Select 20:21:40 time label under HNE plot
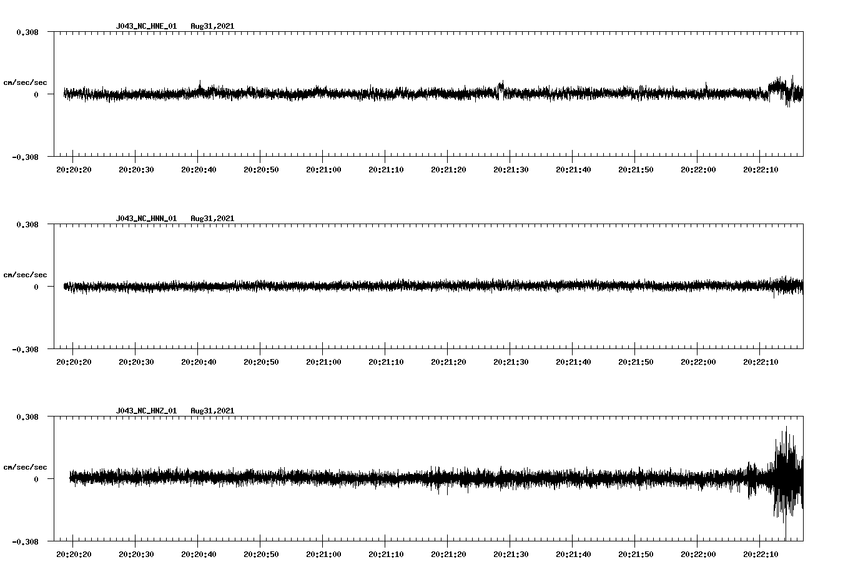The height and width of the screenshot is (577, 848). pos(573,169)
